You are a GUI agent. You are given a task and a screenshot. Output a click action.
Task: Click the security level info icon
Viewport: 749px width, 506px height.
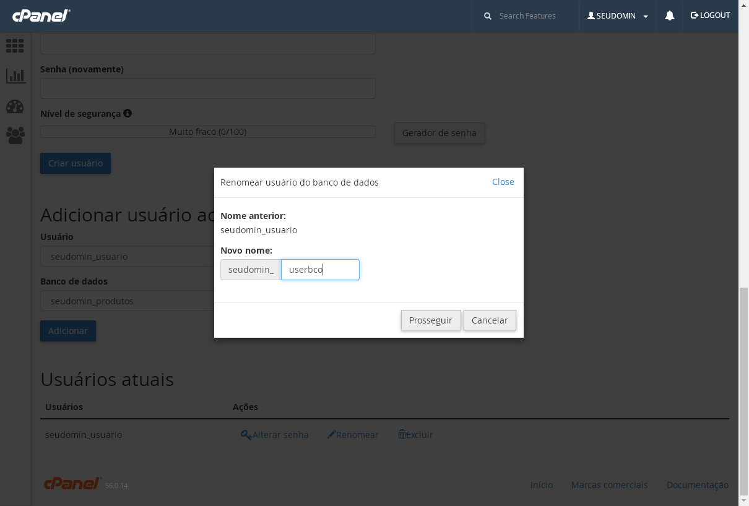(x=128, y=114)
